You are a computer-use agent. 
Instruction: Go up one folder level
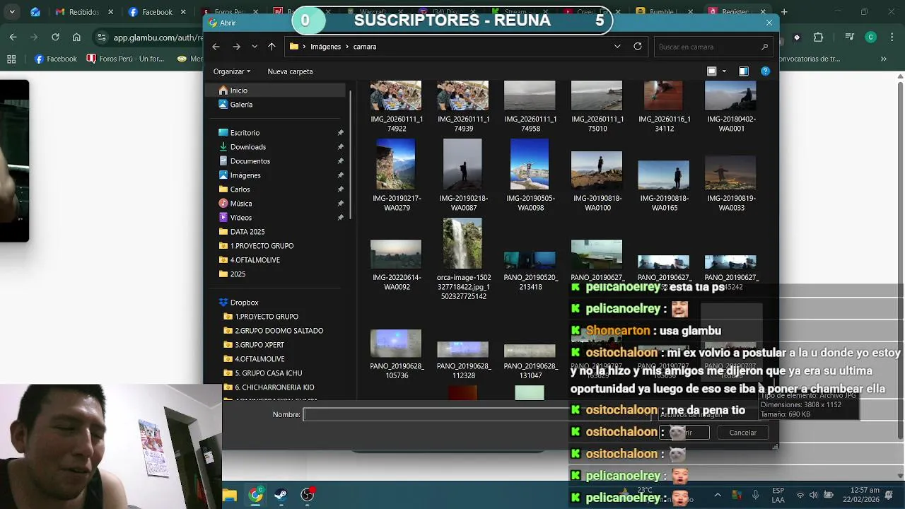pyautogui.click(x=271, y=47)
